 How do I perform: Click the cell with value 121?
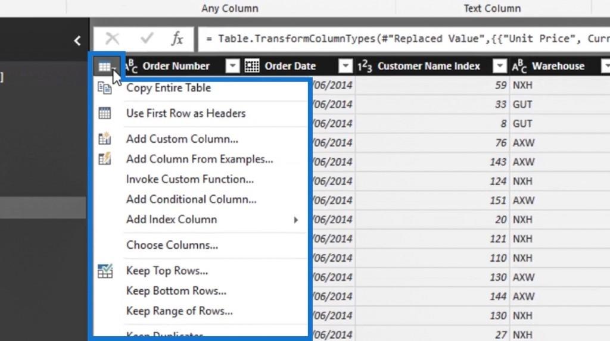[432, 239]
